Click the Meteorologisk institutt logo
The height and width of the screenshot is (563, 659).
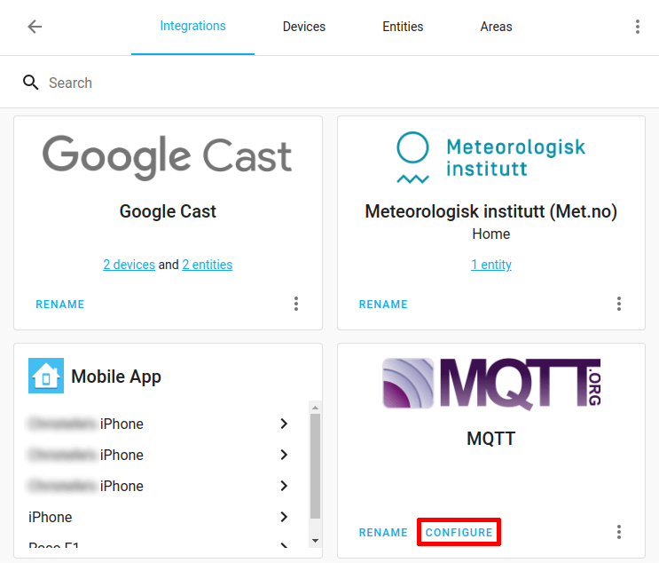(x=490, y=158)
